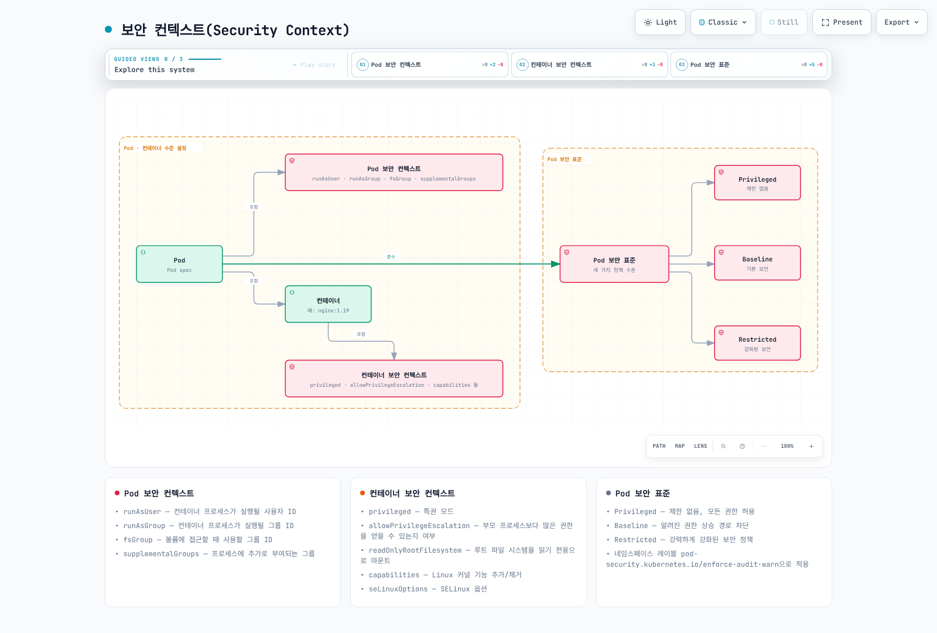Click the shield icon on Pod 보안 컨텍스트 node
Image resolution: width=937 pixels, height=633 pixels.
click(x=292, y=161)
